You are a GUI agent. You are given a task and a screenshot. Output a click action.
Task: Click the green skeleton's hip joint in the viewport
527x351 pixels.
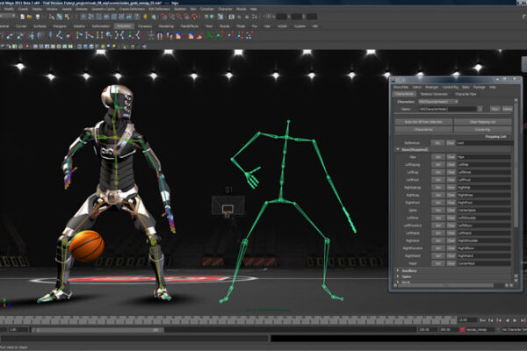click(x=279, y=201)
